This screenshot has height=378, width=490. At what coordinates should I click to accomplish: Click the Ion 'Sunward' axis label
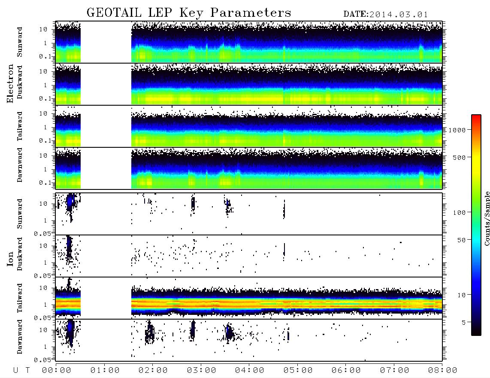[20, 214]
